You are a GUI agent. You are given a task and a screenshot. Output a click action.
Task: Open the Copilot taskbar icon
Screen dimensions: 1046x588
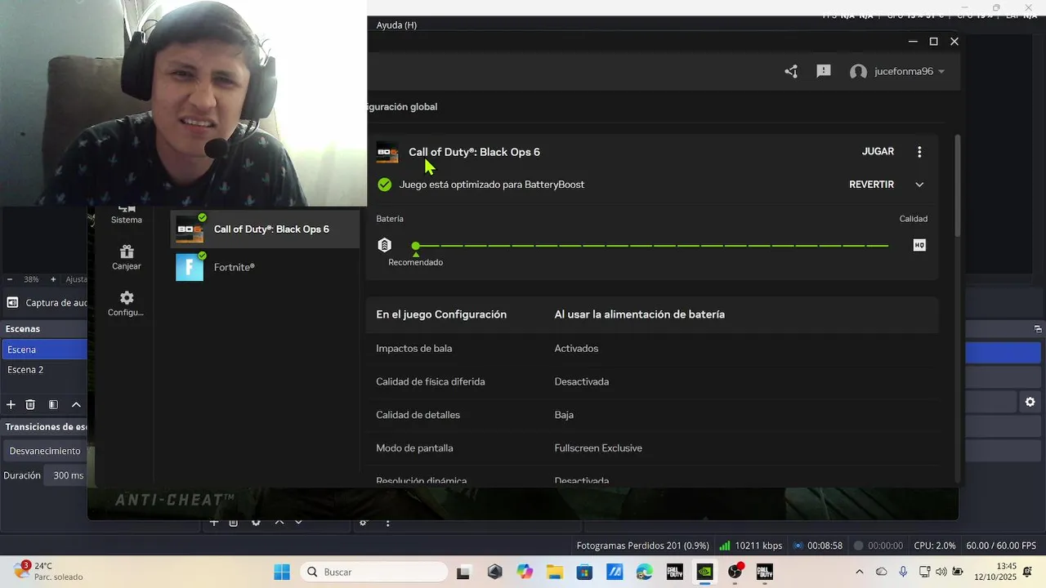tap(525, 572)
